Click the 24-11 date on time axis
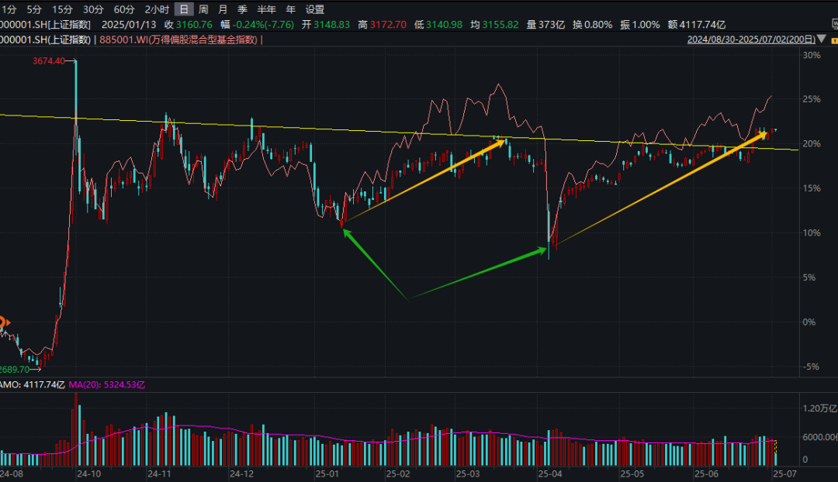Viewport: 838px width, 482px height. point(159,474)
